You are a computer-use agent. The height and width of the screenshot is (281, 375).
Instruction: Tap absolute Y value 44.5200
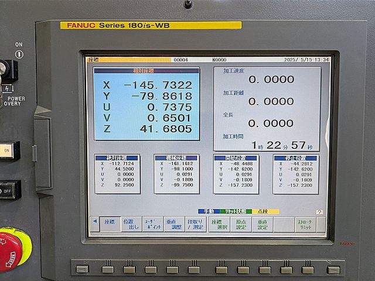pos(124,169)
